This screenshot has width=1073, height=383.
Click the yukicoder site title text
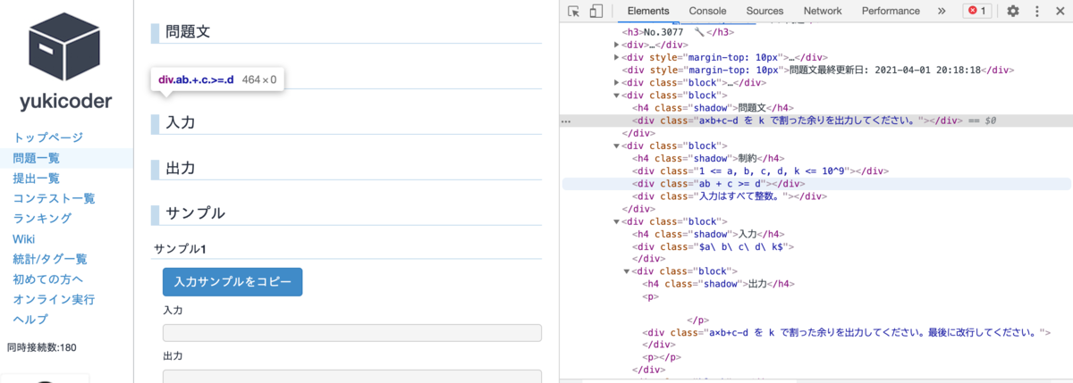[66, 101]
